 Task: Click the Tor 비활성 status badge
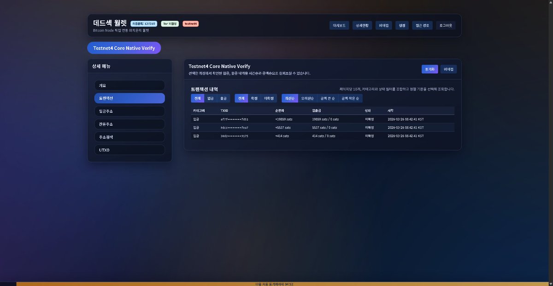170,23
